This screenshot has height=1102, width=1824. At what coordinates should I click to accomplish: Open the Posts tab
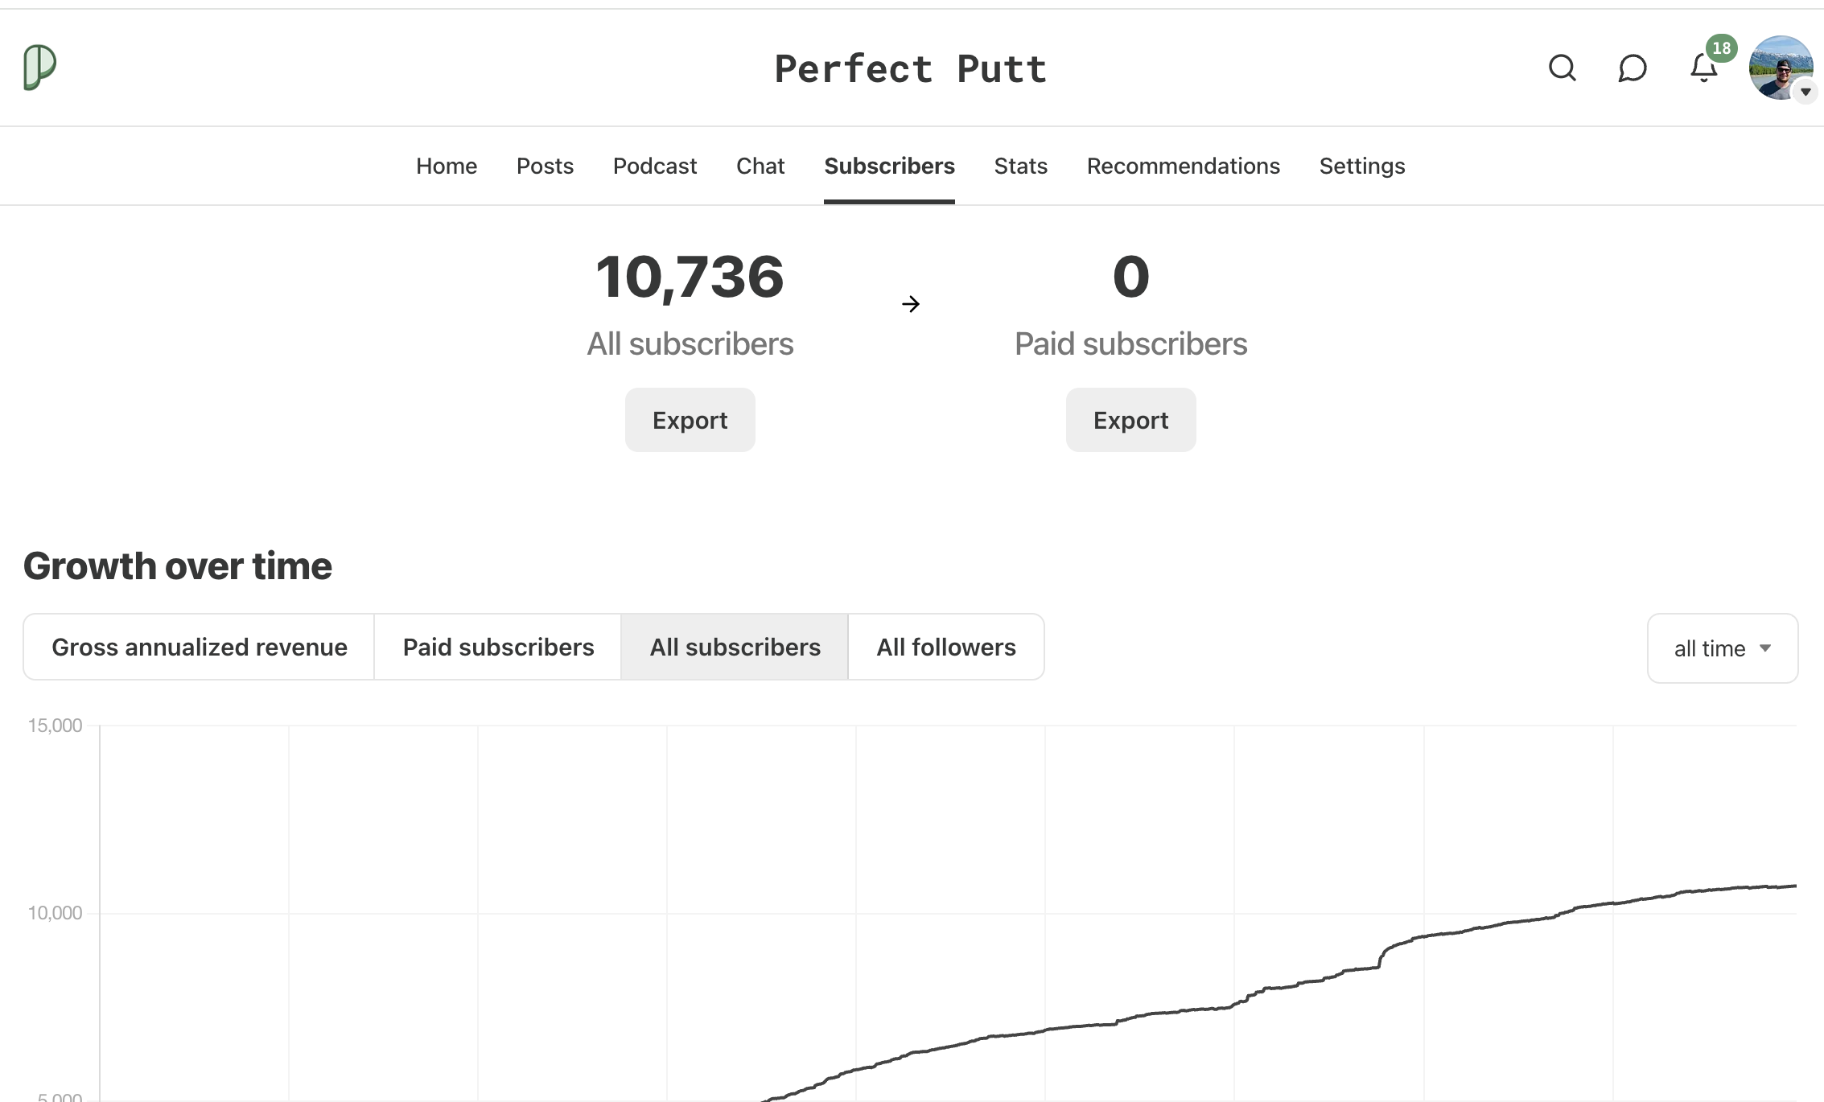[x=545, y=167]
